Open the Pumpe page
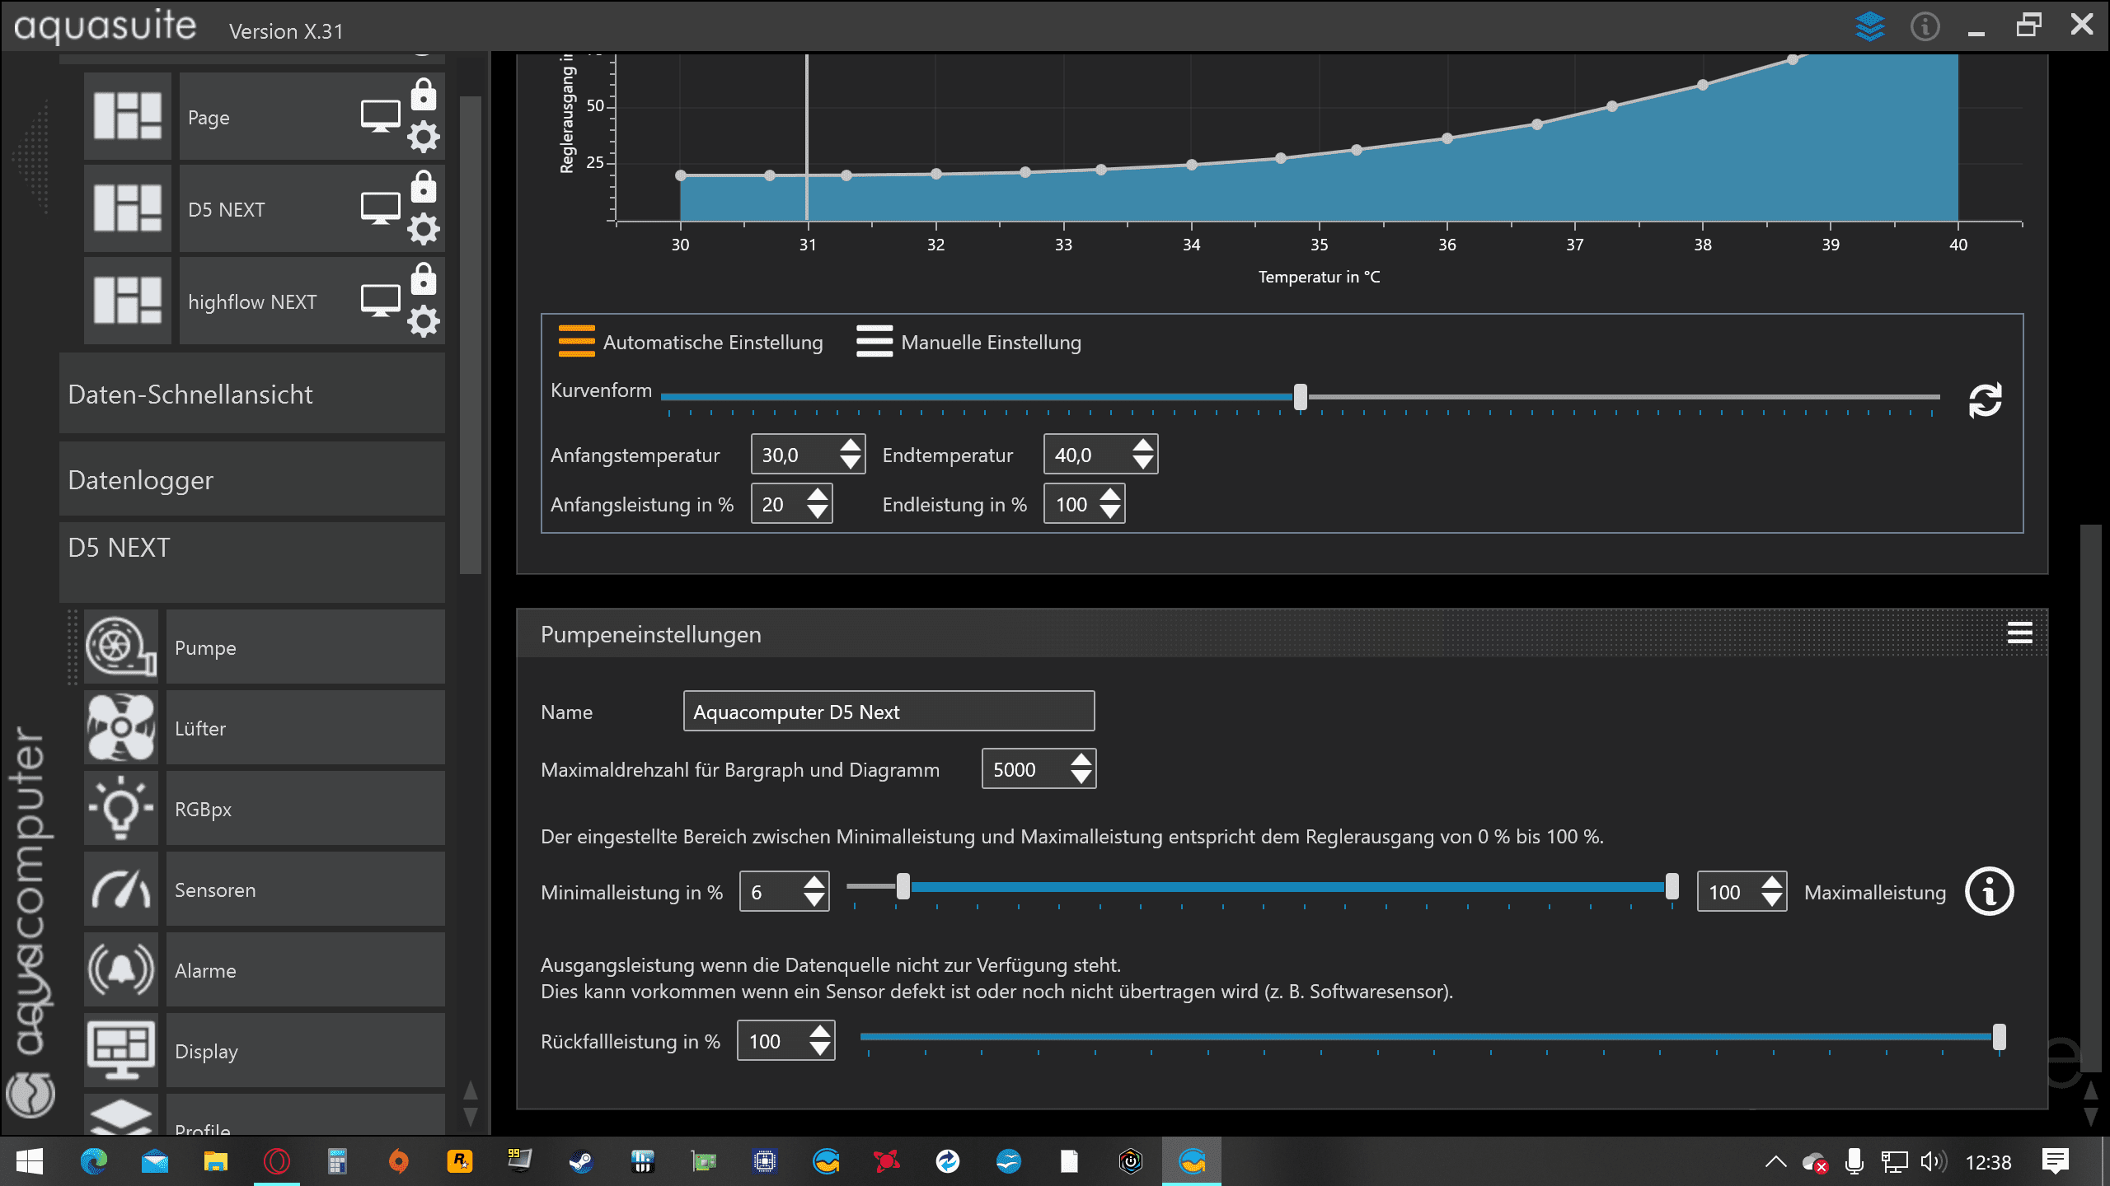 [x=306, y=647]
